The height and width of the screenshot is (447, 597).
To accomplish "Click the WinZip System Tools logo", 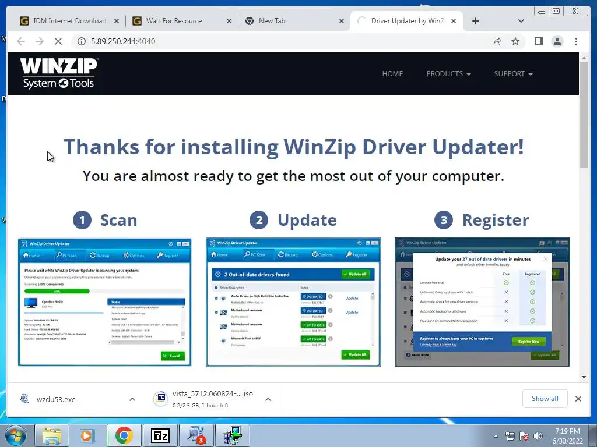I will [59, 73].
